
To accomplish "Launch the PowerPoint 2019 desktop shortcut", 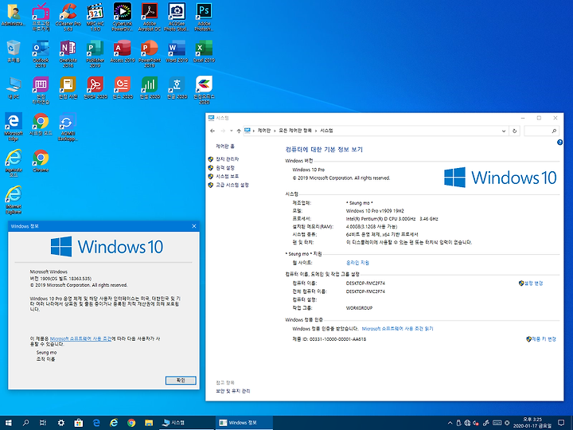I will tap(150, 53).
